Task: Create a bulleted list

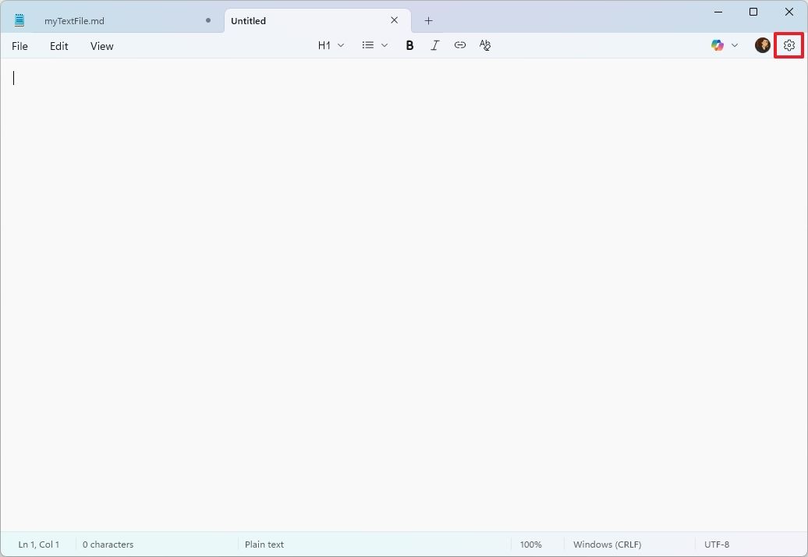Action: (367, 45)
